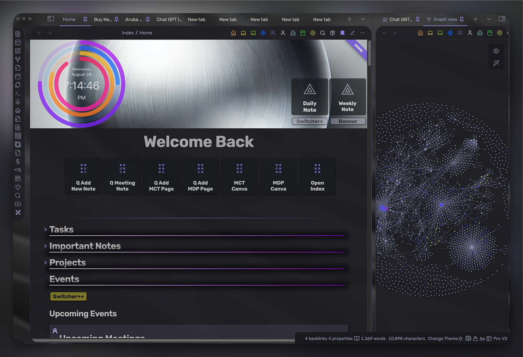Click the blue Slack icon in Graph view pane

pos(450,33)
